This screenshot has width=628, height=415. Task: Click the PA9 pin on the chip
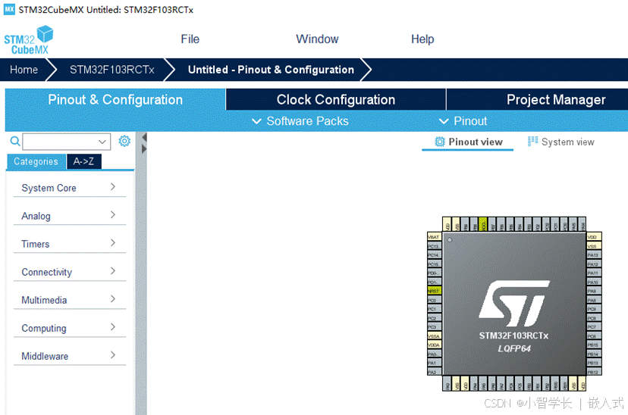[594, 291]
